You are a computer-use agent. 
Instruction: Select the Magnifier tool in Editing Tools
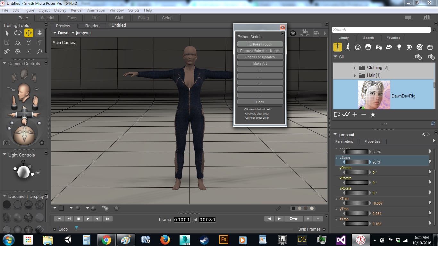tap(39, 51)
